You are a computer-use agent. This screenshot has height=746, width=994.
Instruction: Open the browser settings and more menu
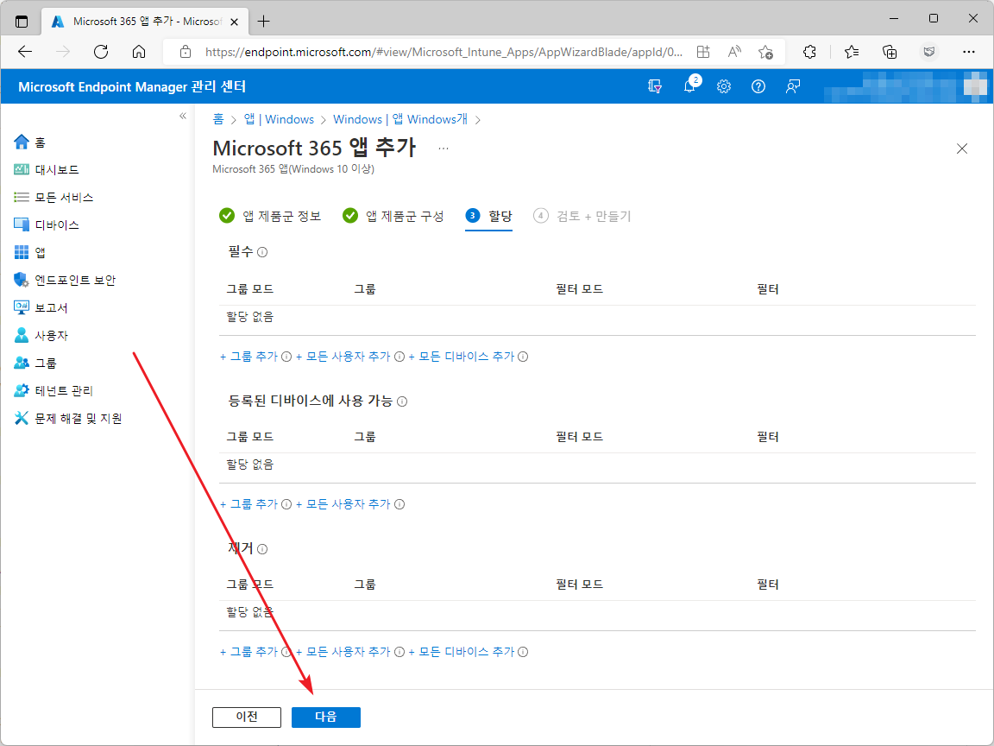pyautogui.click(x=968, y=52)
